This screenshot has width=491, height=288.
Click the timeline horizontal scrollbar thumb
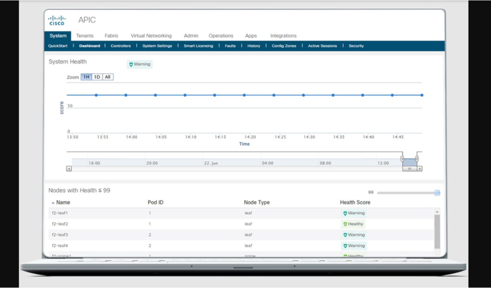(x=409, y=169)
